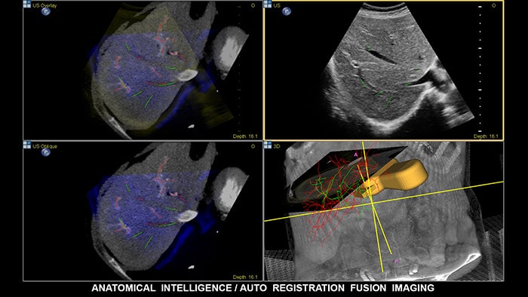Click the depth scale ruler in US panel

tap(480, 69)
